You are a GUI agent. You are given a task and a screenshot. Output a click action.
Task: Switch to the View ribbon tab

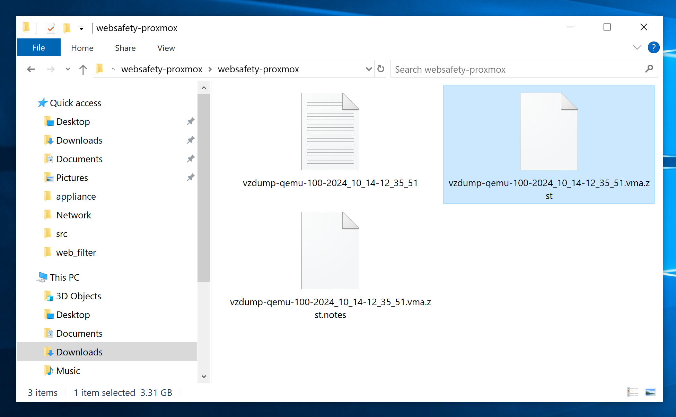[x=166, y=48]
